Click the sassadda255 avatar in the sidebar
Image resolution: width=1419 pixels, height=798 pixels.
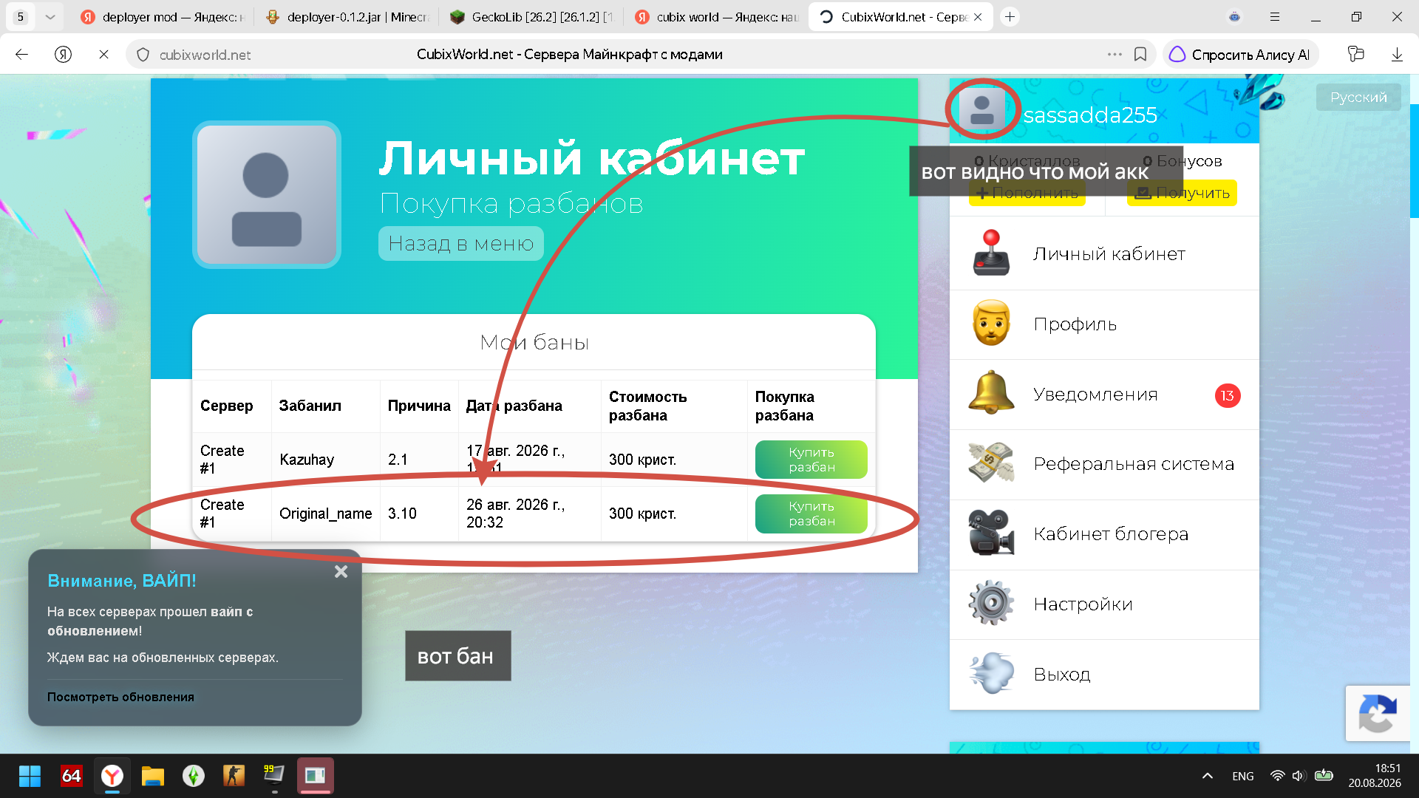[x=981, y=109]
